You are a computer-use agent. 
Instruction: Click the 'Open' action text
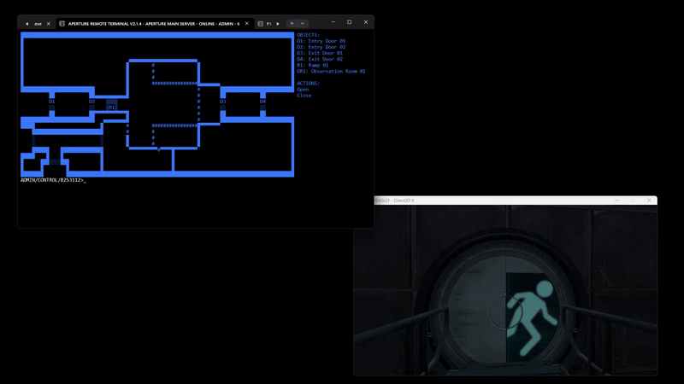pos(303,90)
